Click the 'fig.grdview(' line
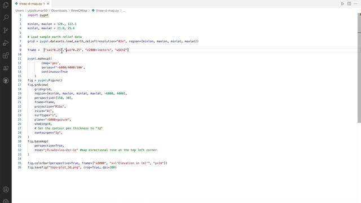 pyautogui.click(x=38, y=85)
